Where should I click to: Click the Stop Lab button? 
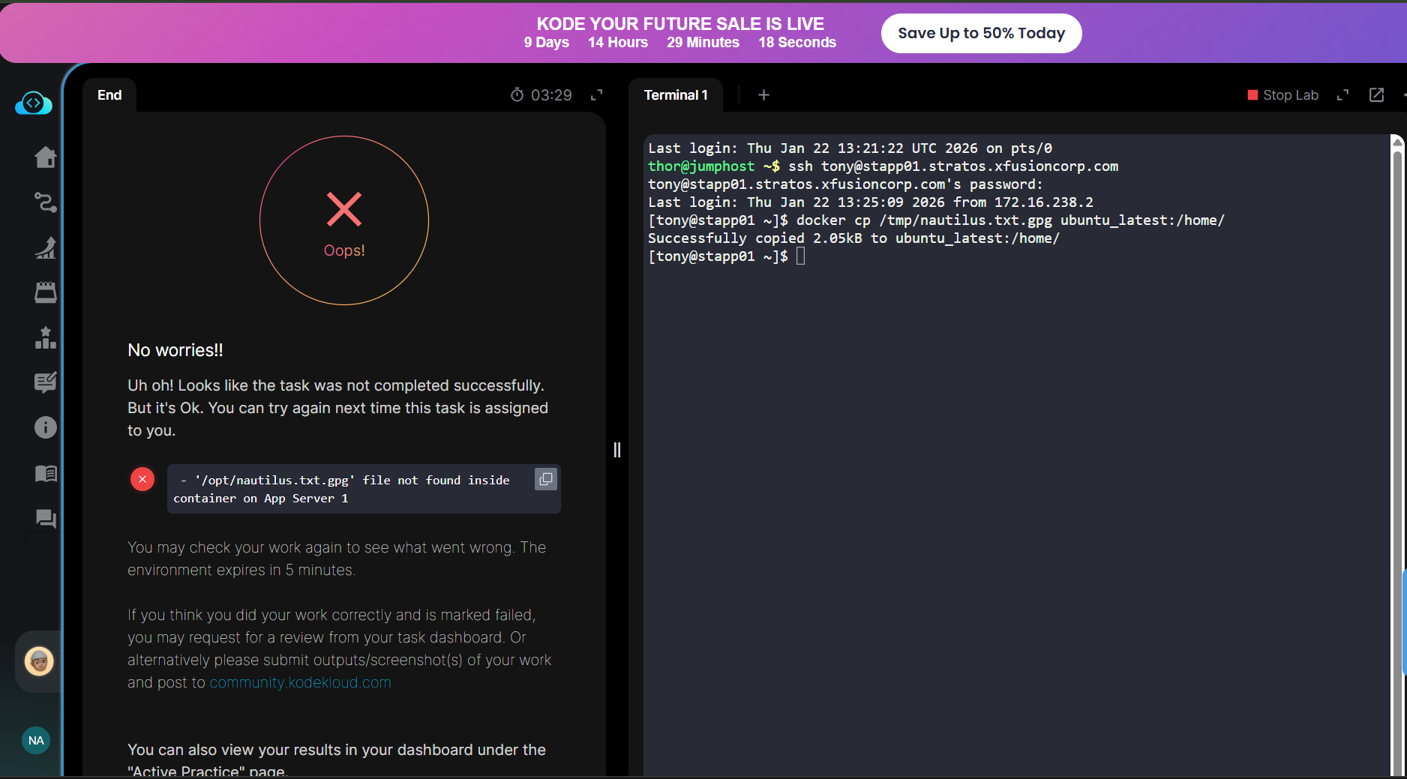click(x=1282, y=95)
